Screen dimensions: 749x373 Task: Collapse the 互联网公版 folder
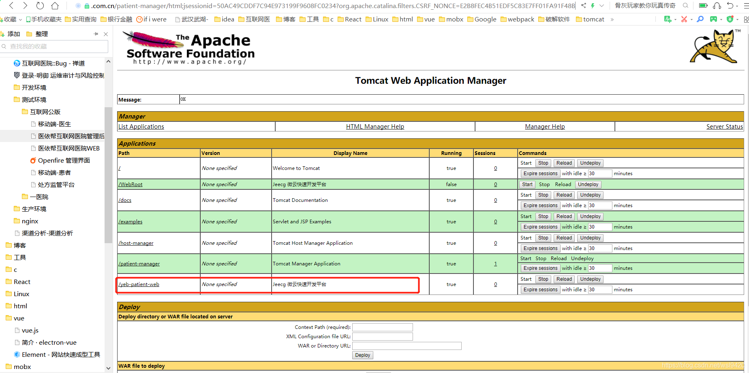click(x=41, y=112)
